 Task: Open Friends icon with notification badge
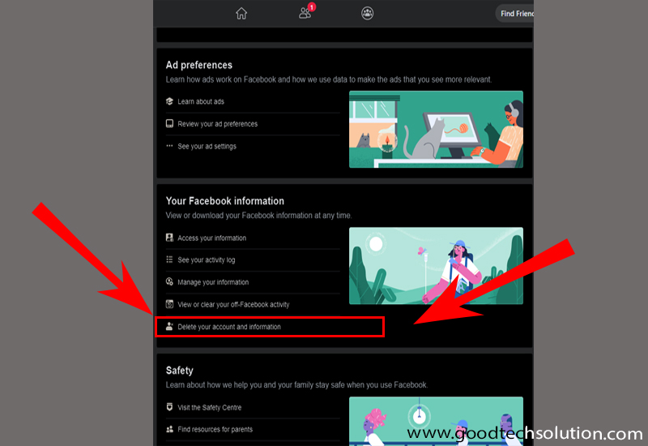(306, 12)
